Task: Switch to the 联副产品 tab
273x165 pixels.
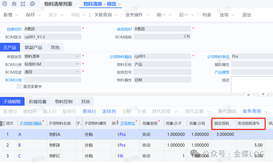Action: tap(33, 47)
